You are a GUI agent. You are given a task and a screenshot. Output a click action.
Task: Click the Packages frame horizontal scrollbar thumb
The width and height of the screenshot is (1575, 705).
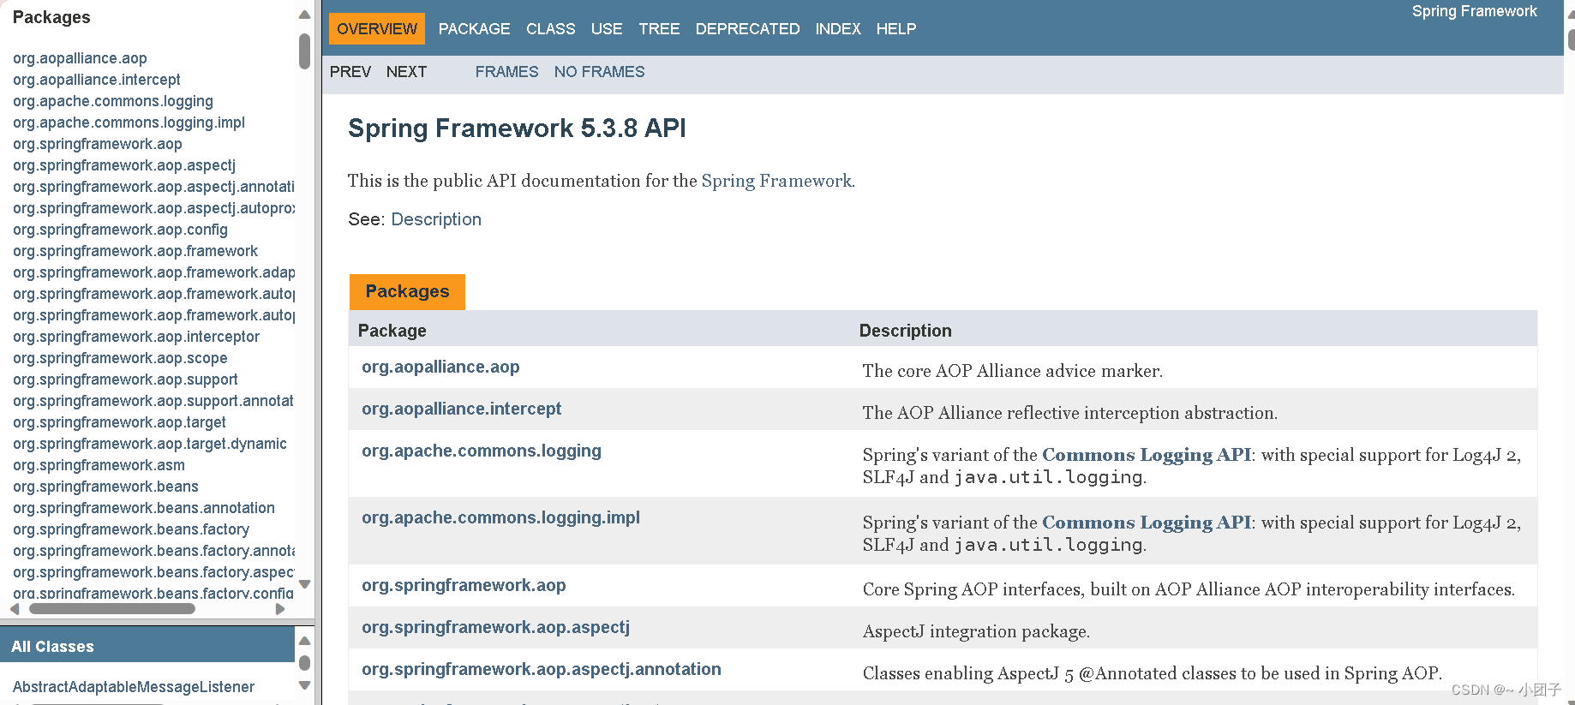[x=112, y=609]
